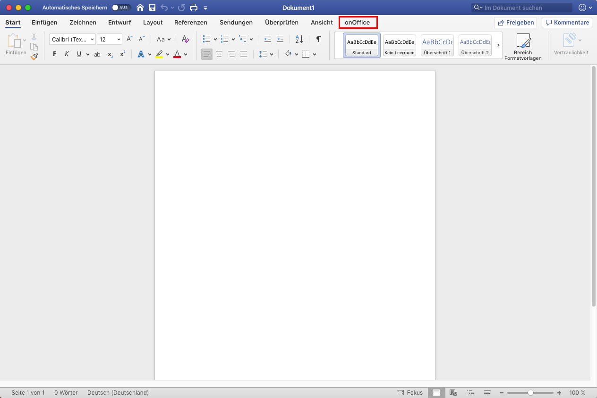The height and width of the screenshot is (398, 597).
Task: Copy selection using the copy icon
Action: pos(34,46)
